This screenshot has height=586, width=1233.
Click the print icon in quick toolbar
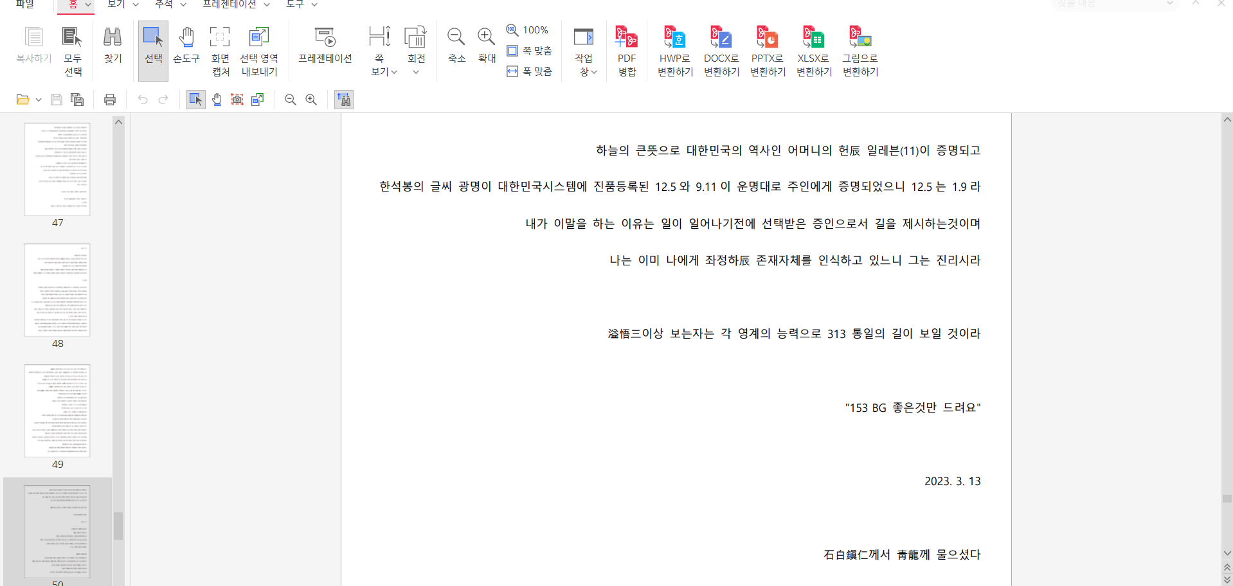pos(110,100)
